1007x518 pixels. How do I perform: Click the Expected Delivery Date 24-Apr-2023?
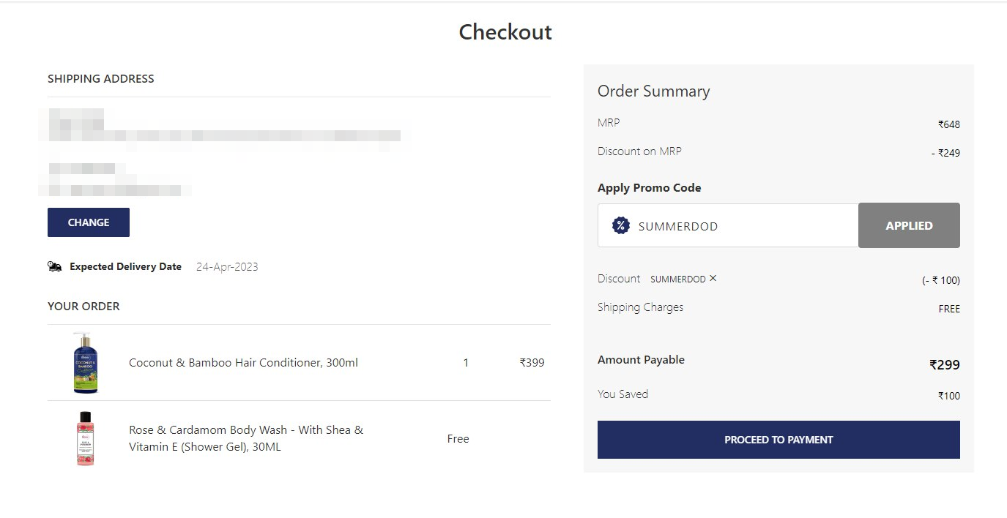tap(227, 267)
